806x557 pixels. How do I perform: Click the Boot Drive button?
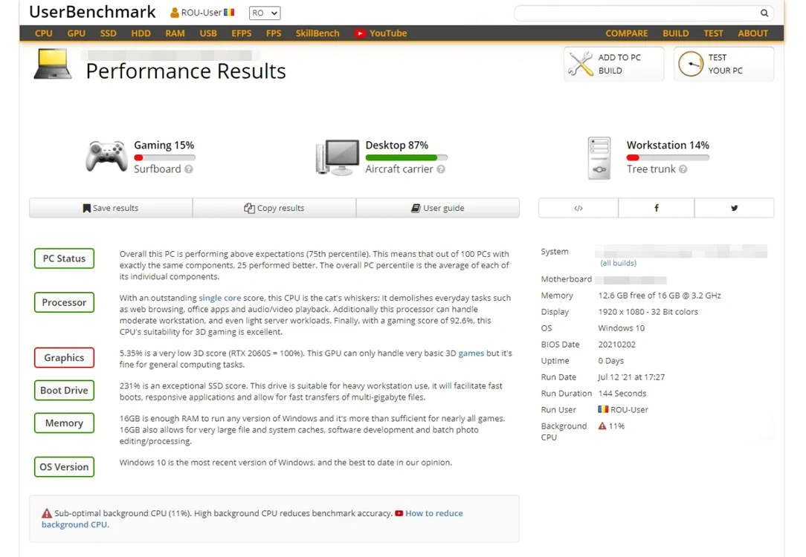(x=64, y=390)
